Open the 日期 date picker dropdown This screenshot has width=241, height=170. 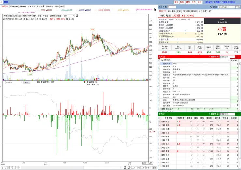click(230, 7)
